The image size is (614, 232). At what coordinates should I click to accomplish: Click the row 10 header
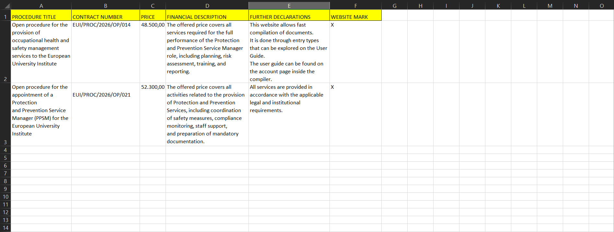tap(5, 197)
